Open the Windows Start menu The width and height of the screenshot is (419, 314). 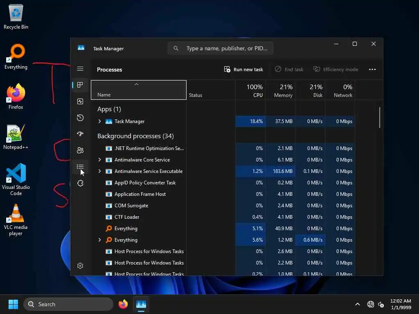(14, 304)
